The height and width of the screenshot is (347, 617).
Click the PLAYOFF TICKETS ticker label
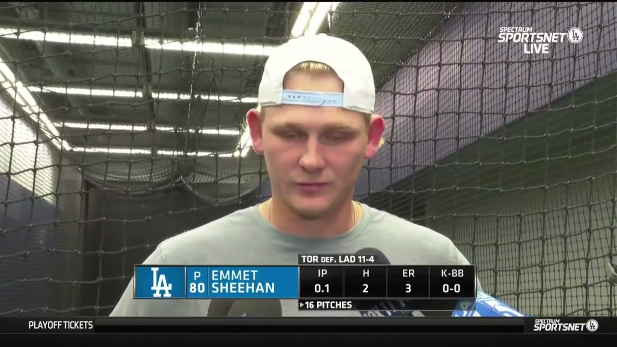(61, 325)
